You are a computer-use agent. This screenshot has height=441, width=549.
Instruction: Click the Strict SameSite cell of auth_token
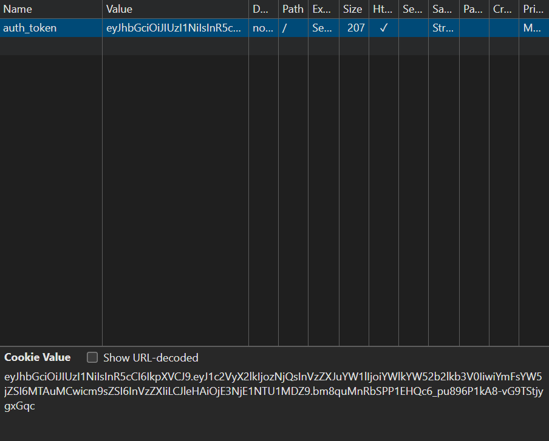[x=443, y=28]
